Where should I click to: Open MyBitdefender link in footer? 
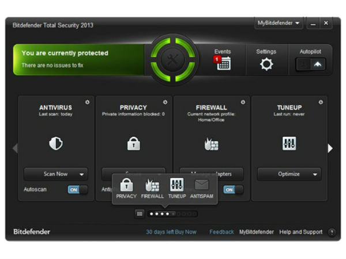257,232
